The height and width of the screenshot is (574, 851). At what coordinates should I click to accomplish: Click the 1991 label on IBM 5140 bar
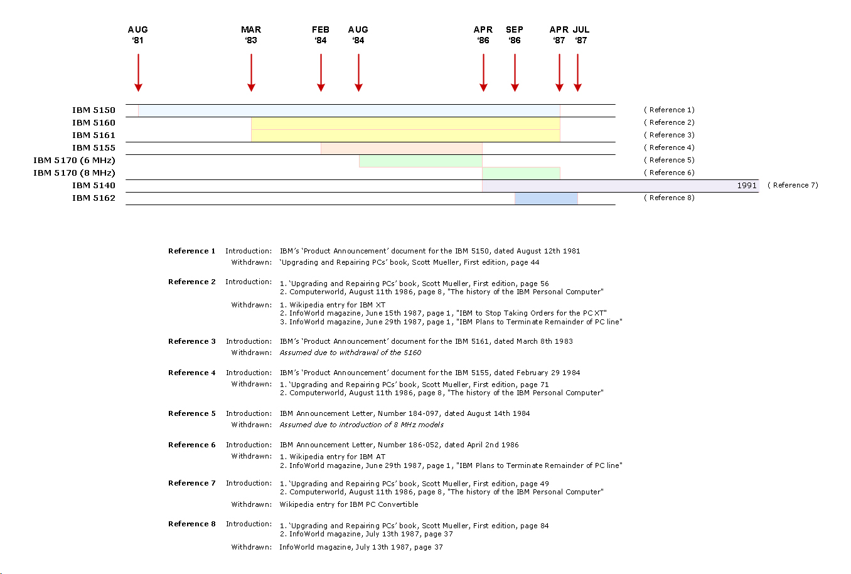747,186
